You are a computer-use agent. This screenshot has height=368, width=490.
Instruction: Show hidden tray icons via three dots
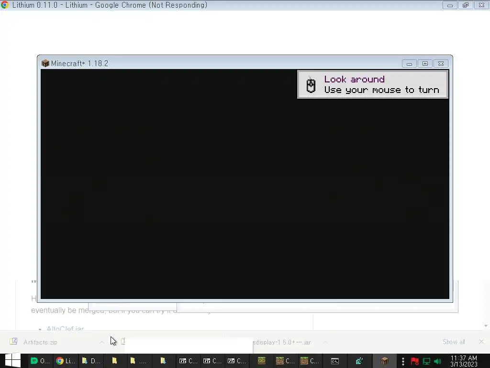(403, 361)
